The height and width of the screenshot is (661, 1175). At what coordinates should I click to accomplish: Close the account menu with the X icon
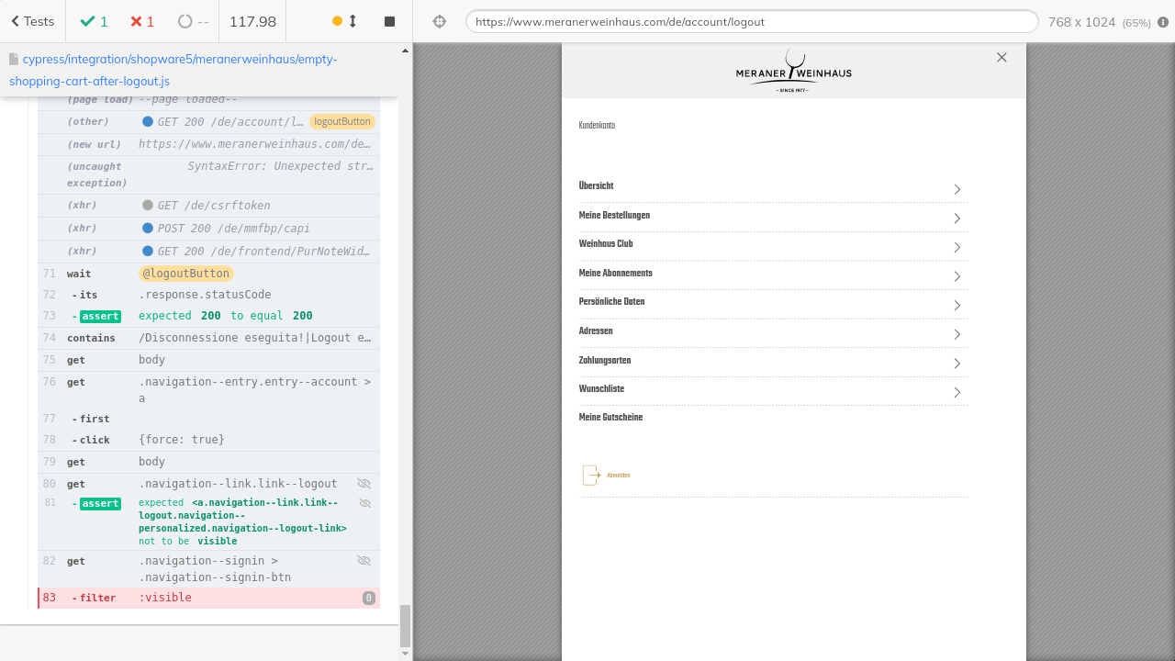click(1002, 57)
